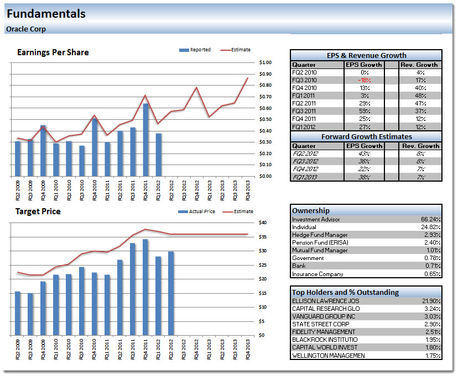458x376 pixels.
Task: Select the "Insurance Company" ownership row label
Action: coord(318,274)
